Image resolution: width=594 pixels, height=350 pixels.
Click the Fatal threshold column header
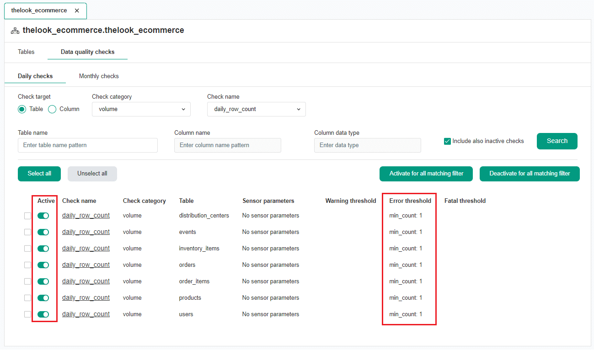pyautogui.click(x=465, y=201)
